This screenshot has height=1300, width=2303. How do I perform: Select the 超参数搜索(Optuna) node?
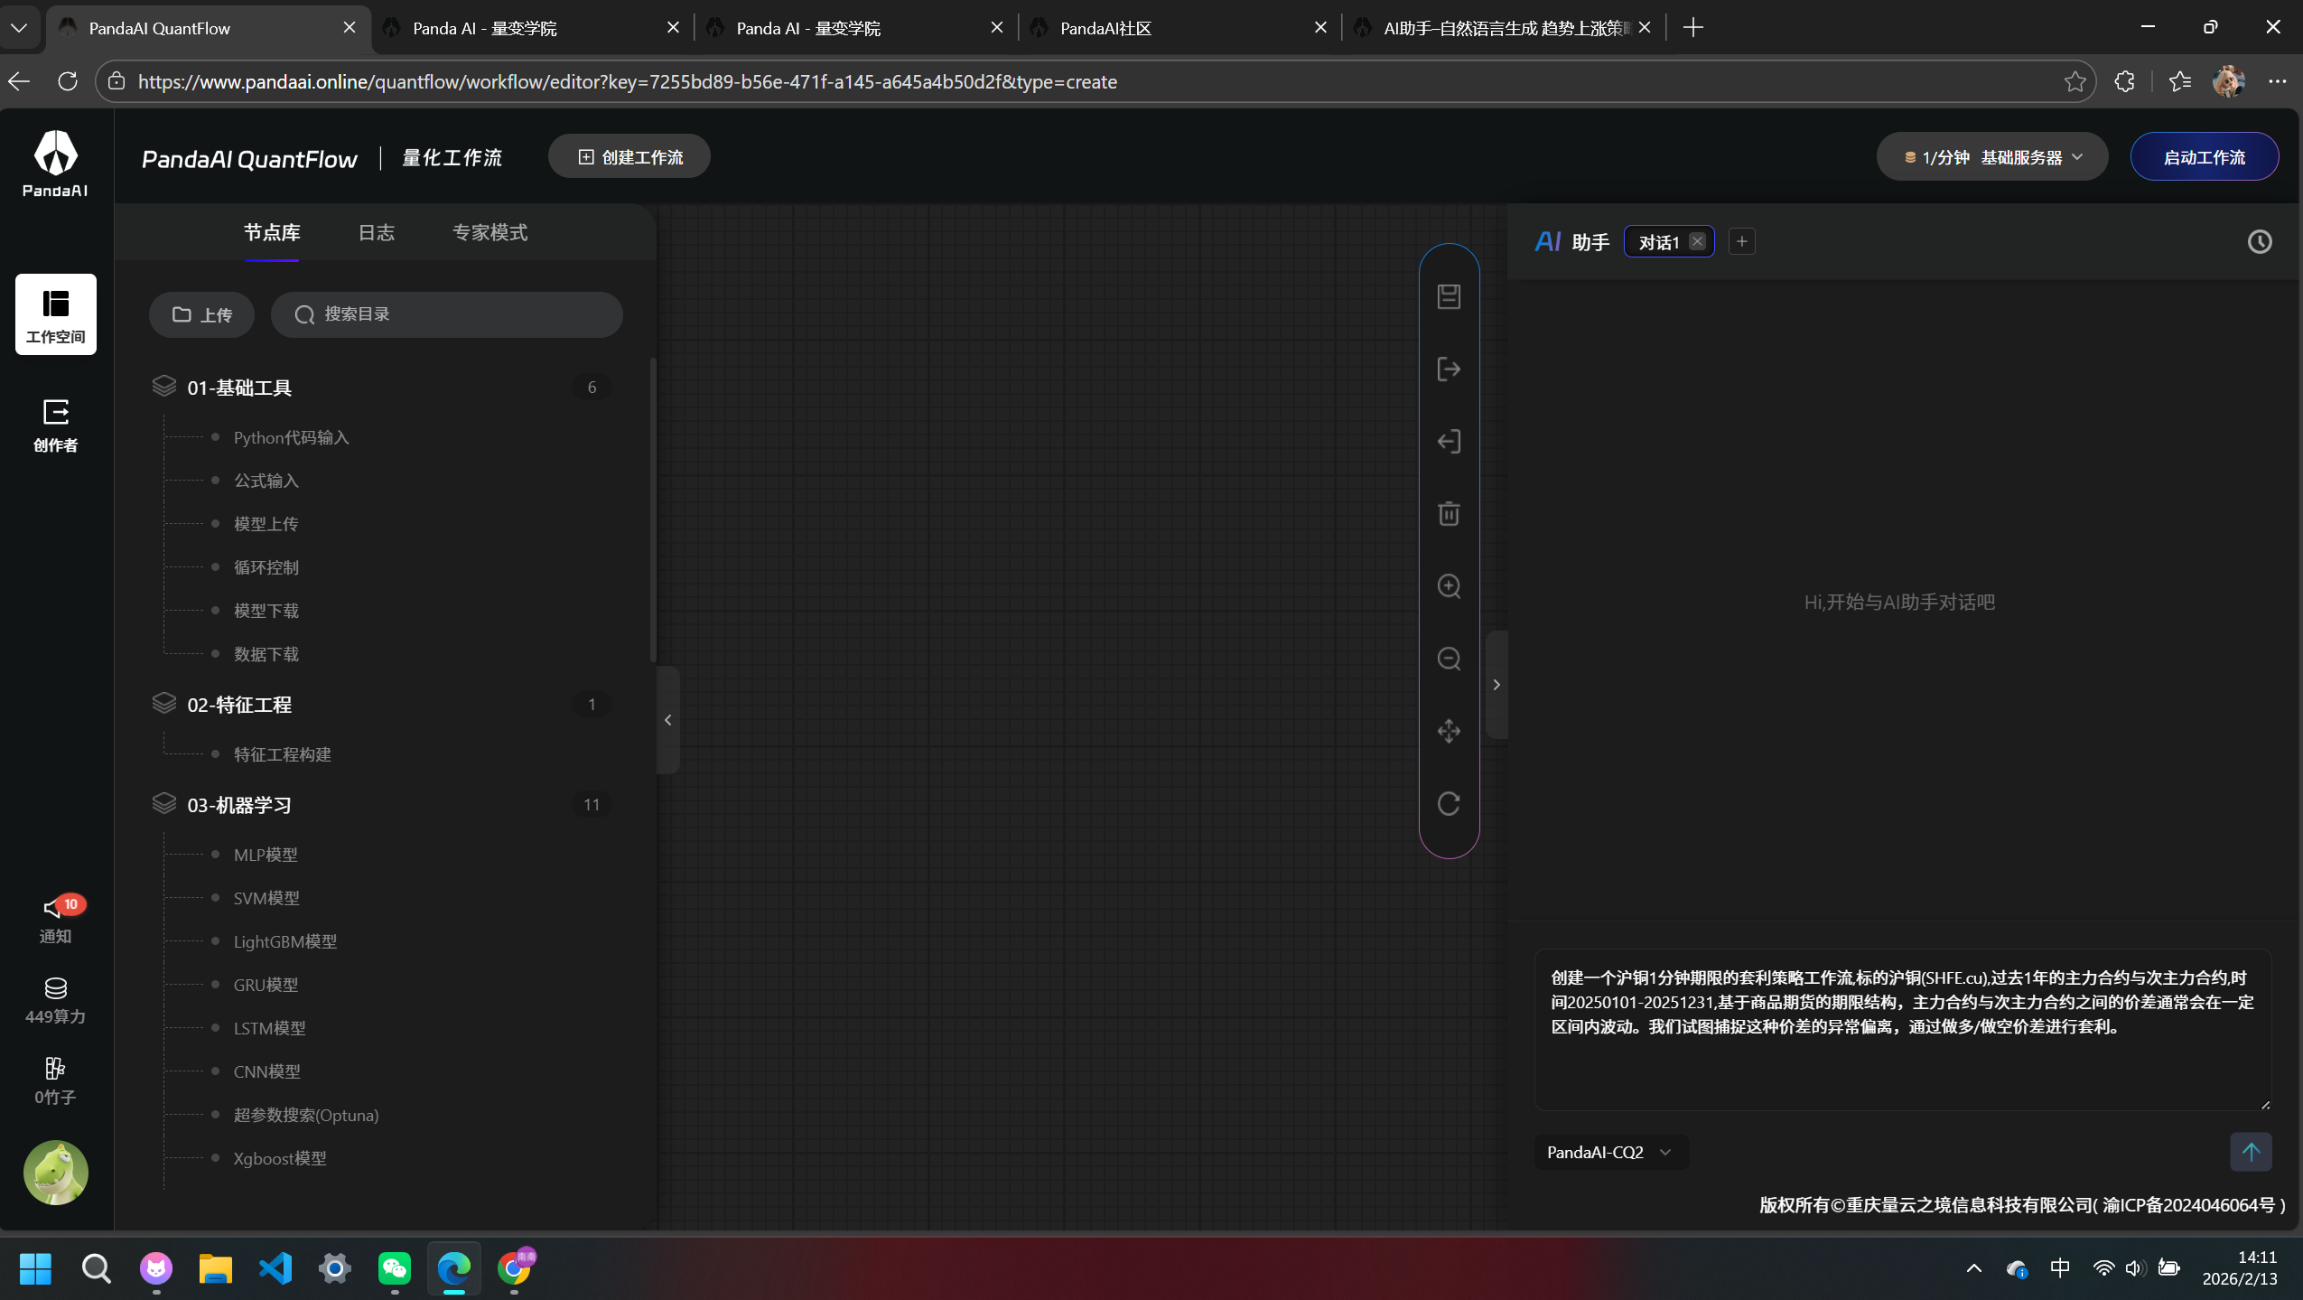pyautogui.click(x=306, y=1116)
